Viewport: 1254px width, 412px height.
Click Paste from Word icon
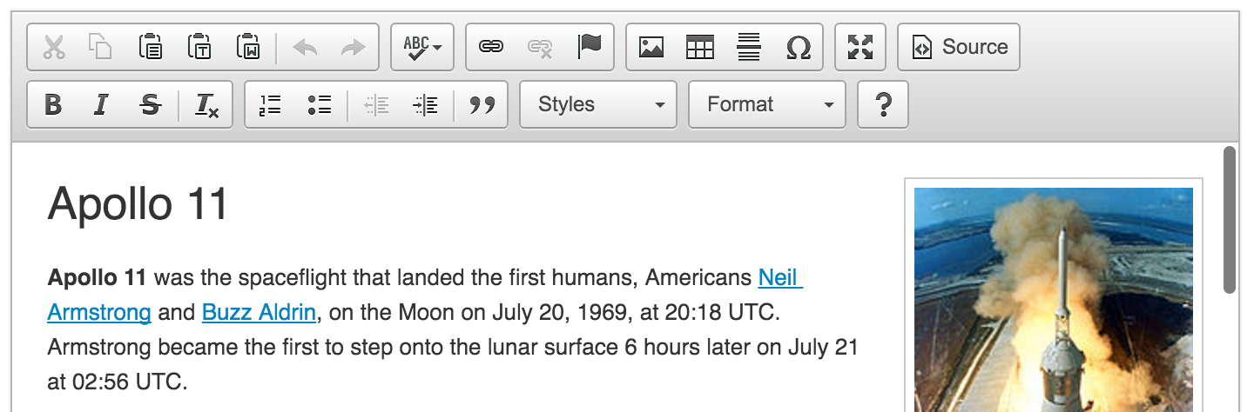tap(248, 47)
